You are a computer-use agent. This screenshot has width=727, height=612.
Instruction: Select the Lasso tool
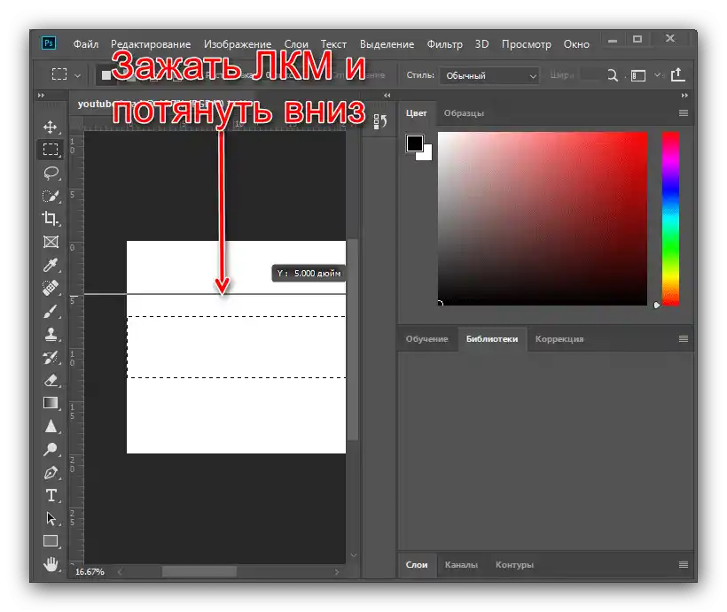click(x=51, y=173)
